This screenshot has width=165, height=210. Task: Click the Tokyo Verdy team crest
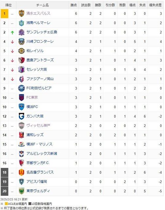21,191
